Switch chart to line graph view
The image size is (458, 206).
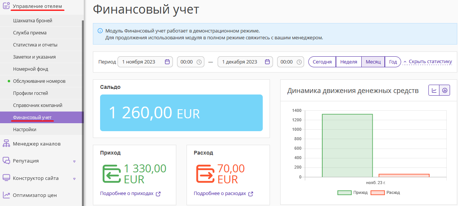point(434,90)
